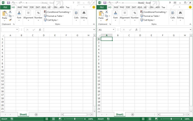The image size is (193, 121).
Task: Open the Number group in Book1 window
Action: point(38,16)
